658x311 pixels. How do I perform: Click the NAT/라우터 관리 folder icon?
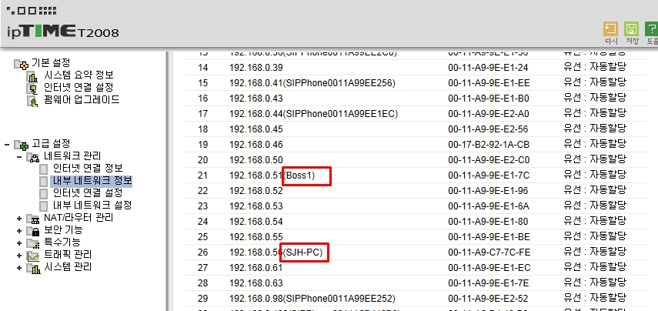pos(33,219)
